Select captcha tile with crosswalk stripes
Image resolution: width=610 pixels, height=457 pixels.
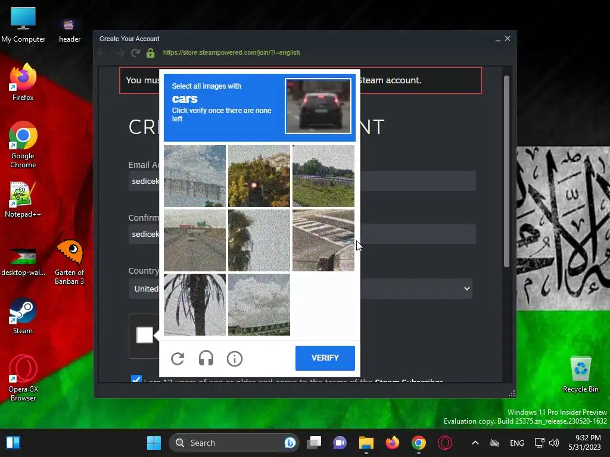(x=323, y=240)
